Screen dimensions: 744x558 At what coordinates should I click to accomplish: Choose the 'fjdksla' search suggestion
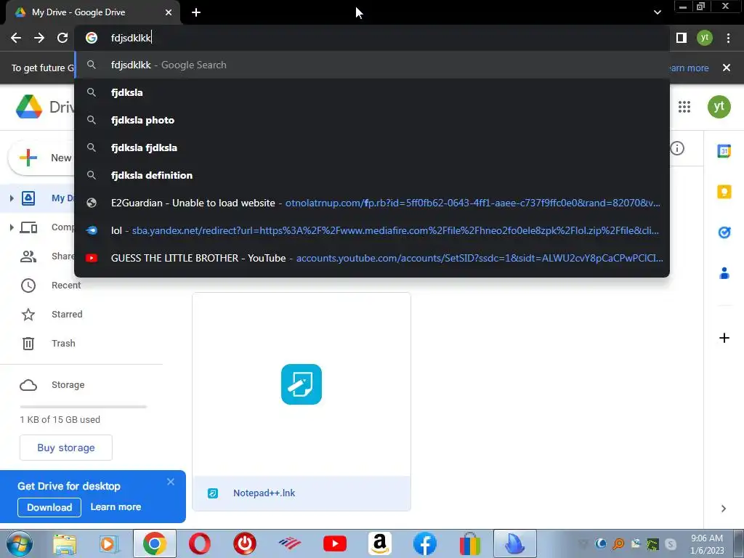372,92
